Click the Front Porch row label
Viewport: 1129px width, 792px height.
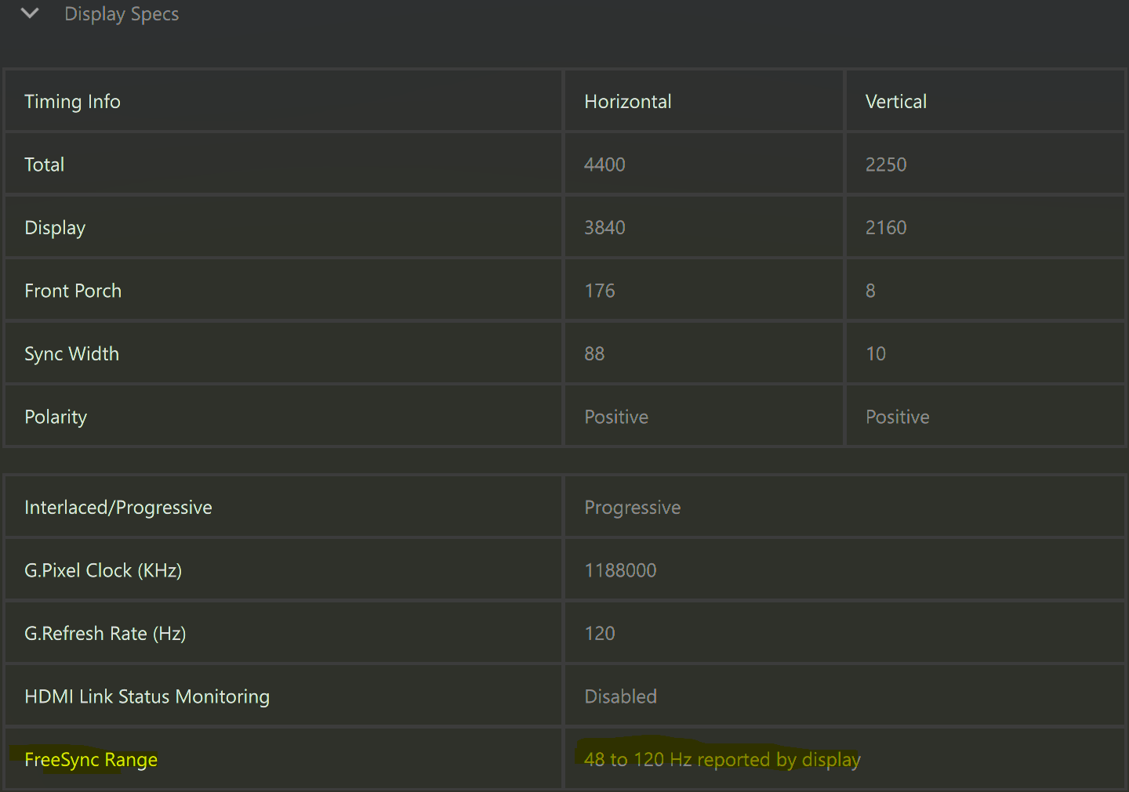[x=73, y=291]
